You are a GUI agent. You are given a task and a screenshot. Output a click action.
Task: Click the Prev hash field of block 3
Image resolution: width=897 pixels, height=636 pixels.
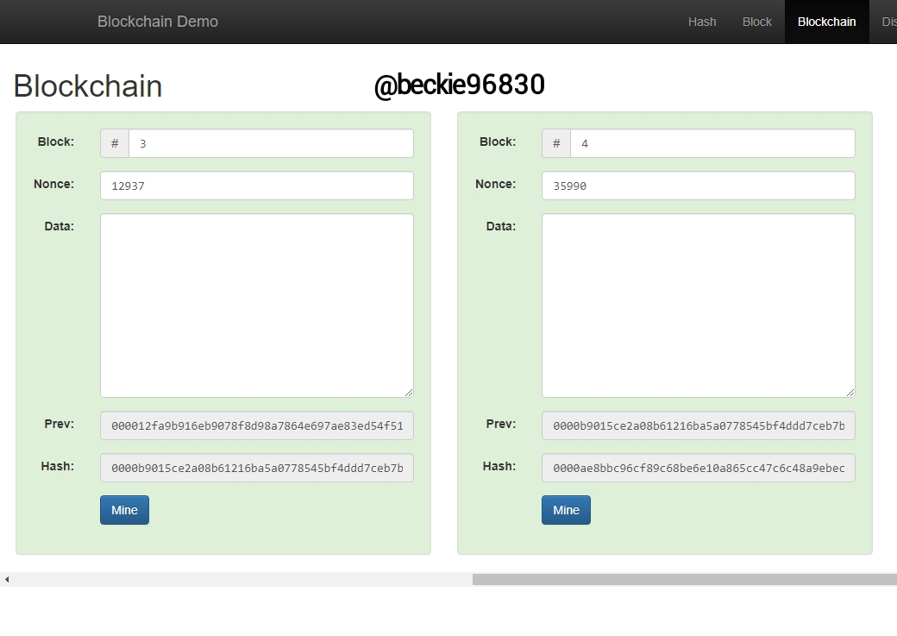tap(257, 425)
